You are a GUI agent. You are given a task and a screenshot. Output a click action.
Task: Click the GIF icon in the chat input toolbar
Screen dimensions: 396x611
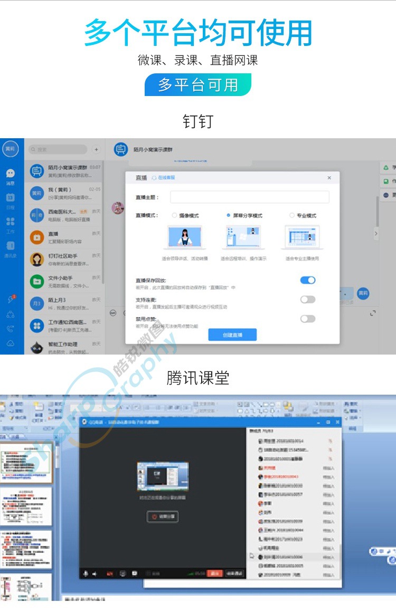pos(113,313)
